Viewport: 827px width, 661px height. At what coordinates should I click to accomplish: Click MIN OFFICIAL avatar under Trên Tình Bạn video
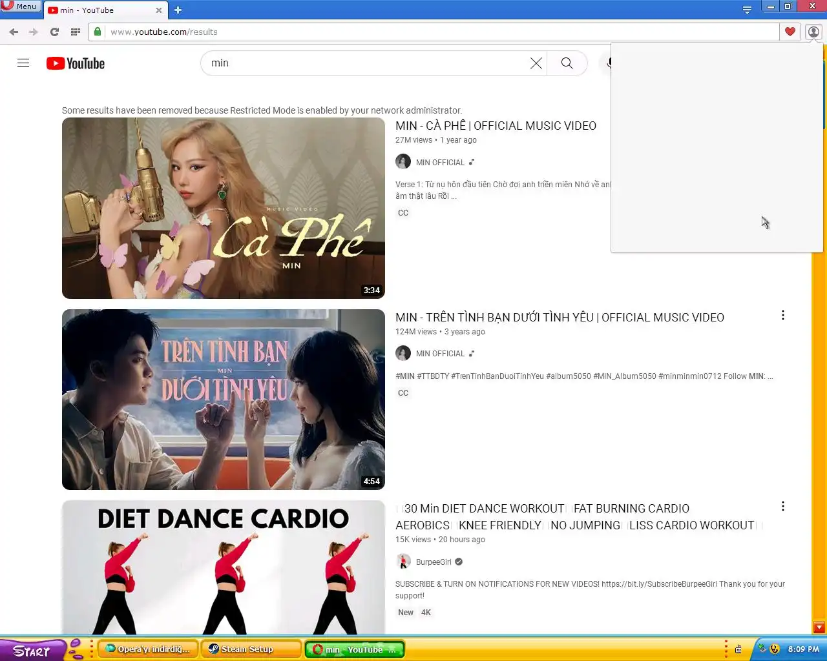403,353
